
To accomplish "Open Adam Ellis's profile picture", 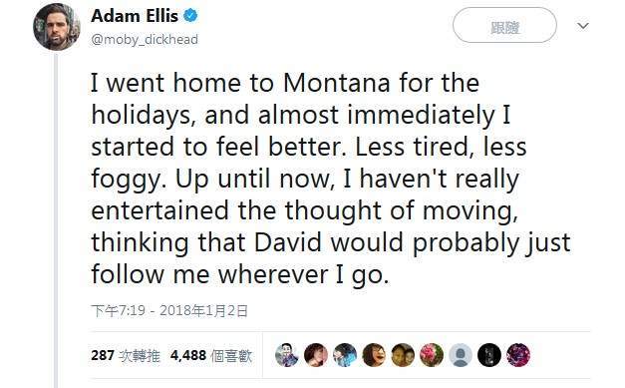I will [56, 27].
